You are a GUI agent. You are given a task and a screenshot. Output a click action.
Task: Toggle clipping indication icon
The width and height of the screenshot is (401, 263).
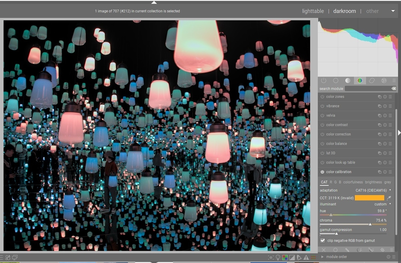tap(292, 257)
